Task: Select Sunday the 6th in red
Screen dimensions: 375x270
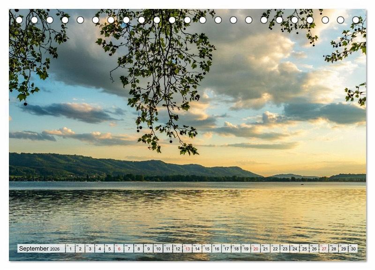Action: (119, 248)
